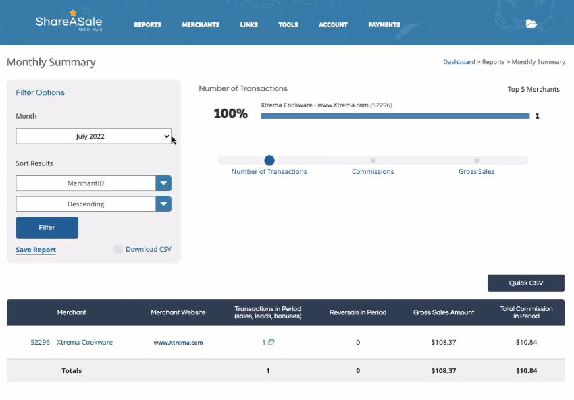Open the LINKS menu

point(249,24)
